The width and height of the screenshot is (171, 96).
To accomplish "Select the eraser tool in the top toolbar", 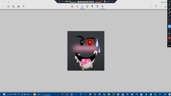I will (x=82, y=7).
